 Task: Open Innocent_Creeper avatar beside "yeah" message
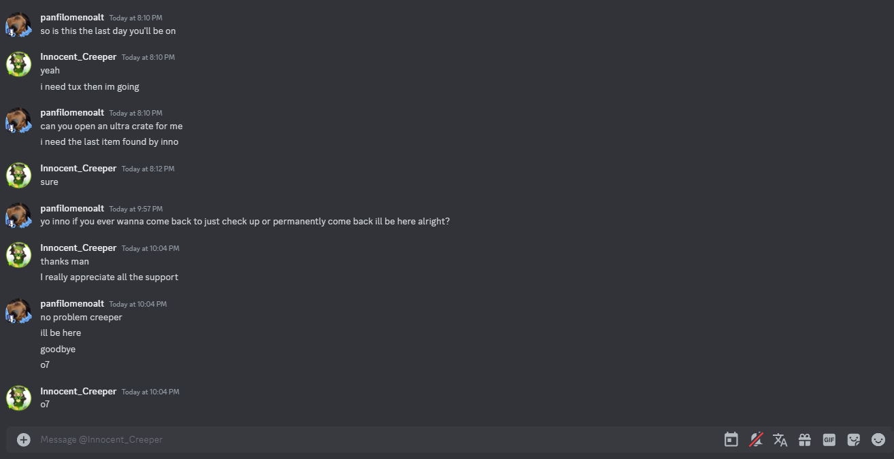point(19,64)
